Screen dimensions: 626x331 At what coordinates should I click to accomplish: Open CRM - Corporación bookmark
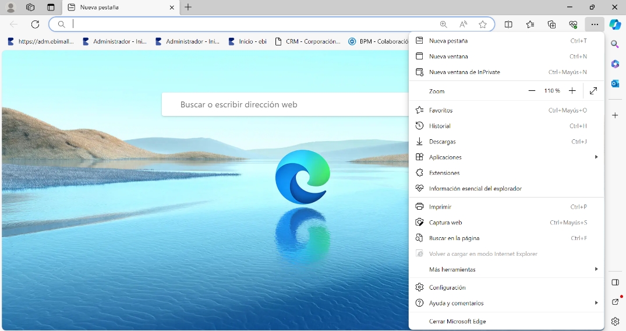308,41
